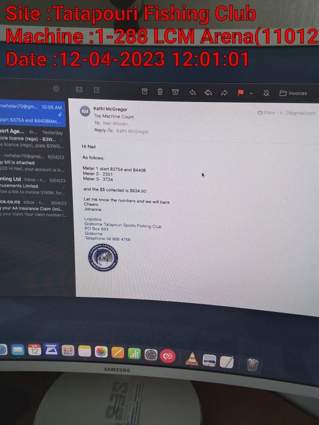The image size is (319, 425).
Task: Move message to Junk
Action: tap(176, 92)
